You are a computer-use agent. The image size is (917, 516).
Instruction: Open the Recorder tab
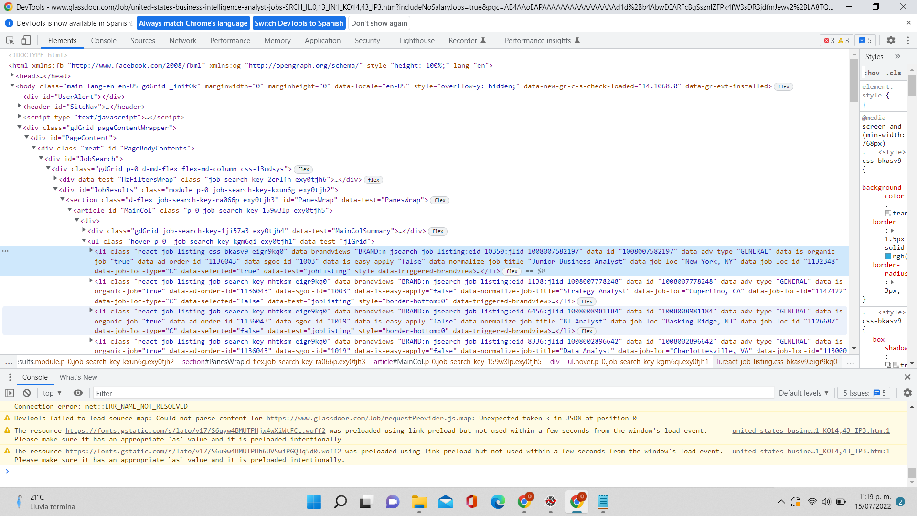click(x=467, y=41)
